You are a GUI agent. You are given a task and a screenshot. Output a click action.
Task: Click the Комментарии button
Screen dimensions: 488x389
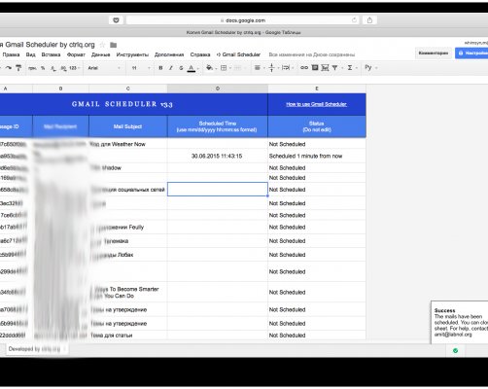point(434,53)
